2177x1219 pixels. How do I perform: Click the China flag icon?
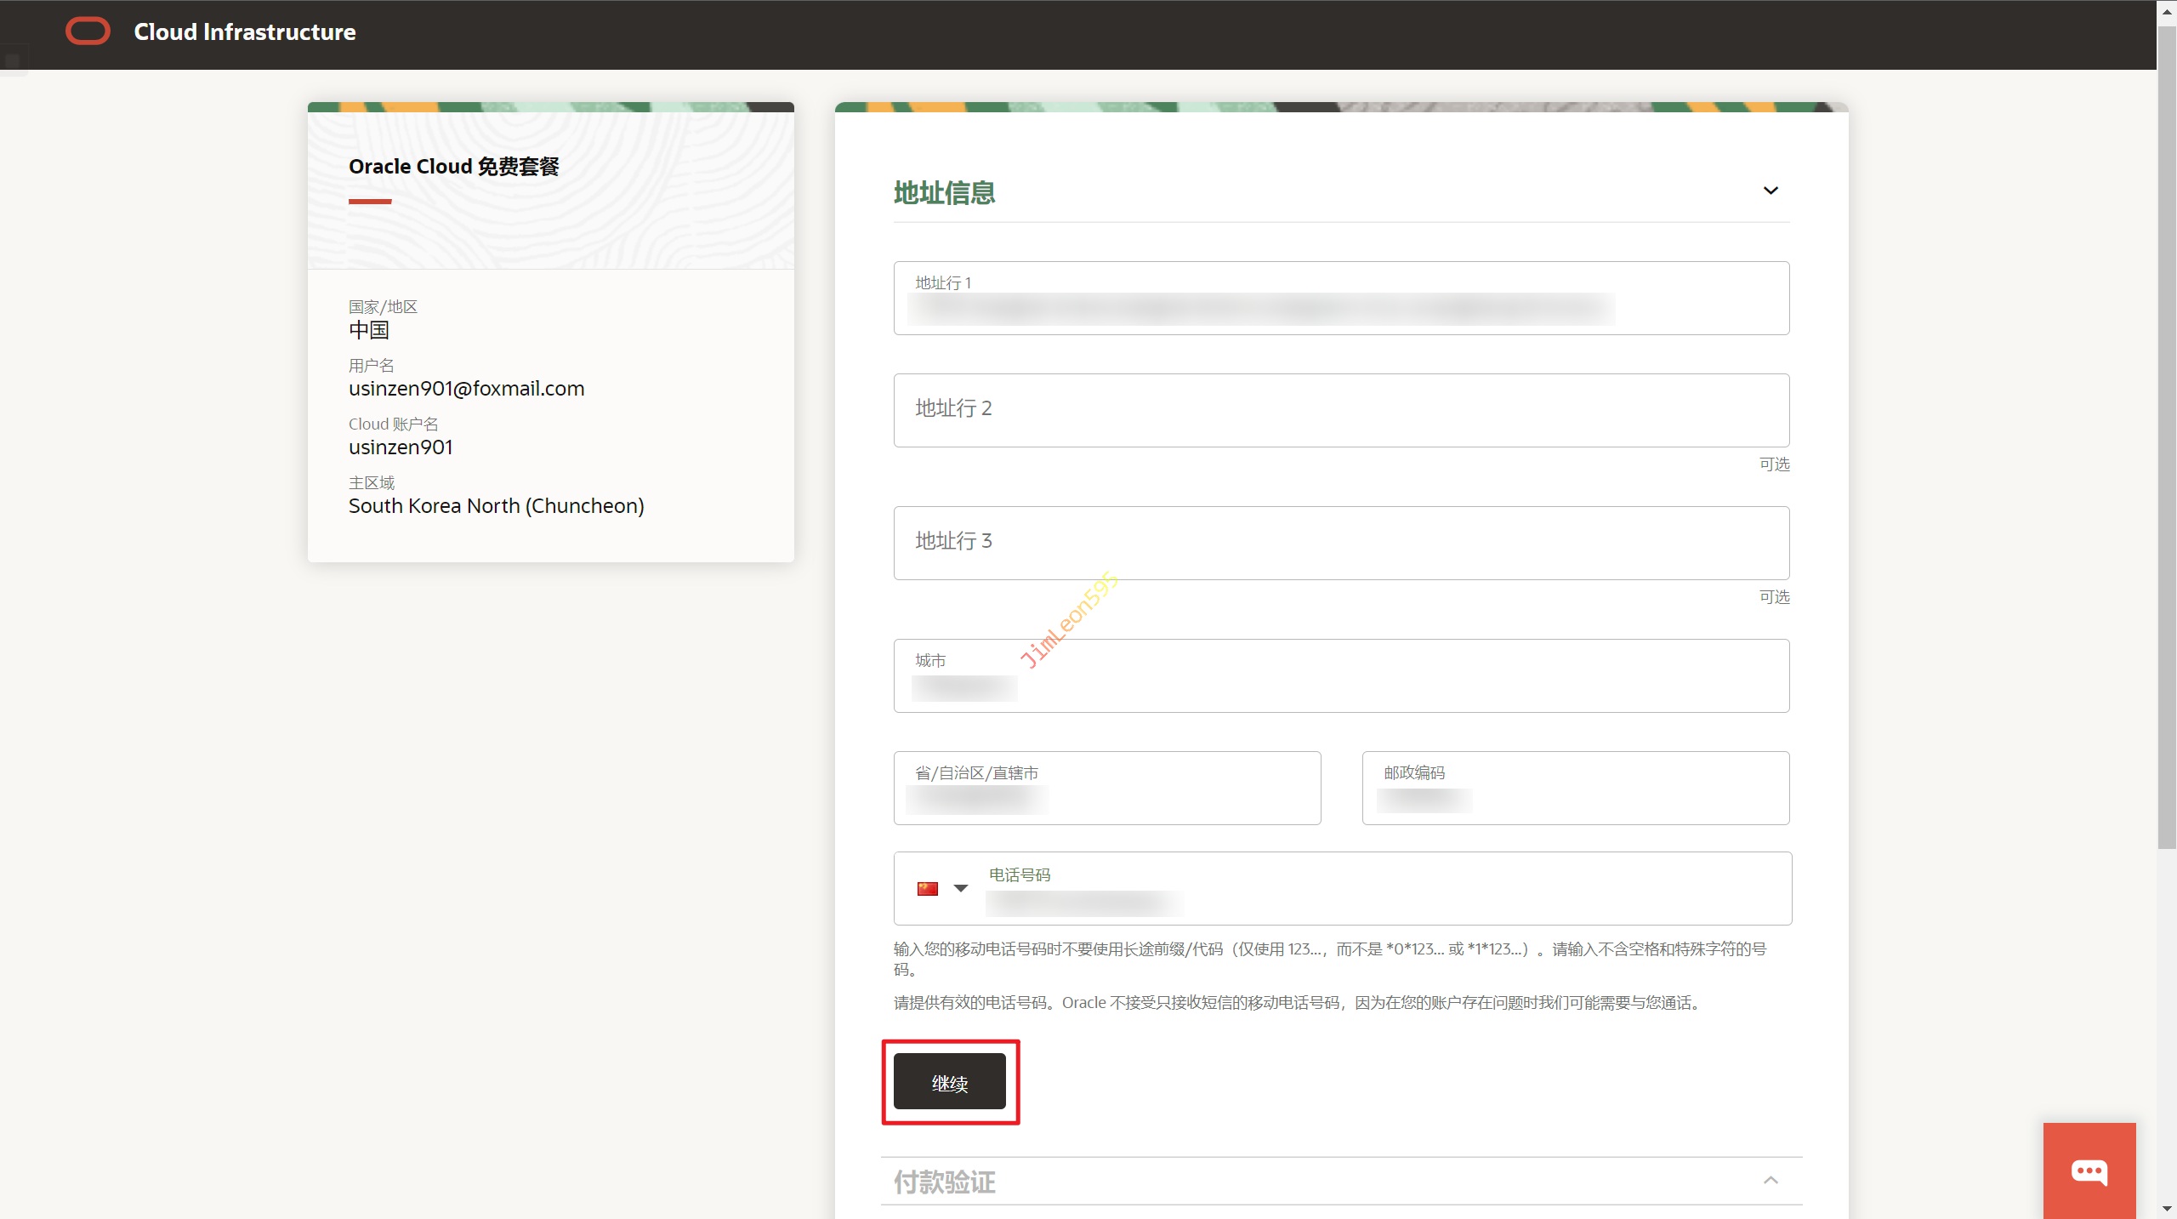[927, 888]
